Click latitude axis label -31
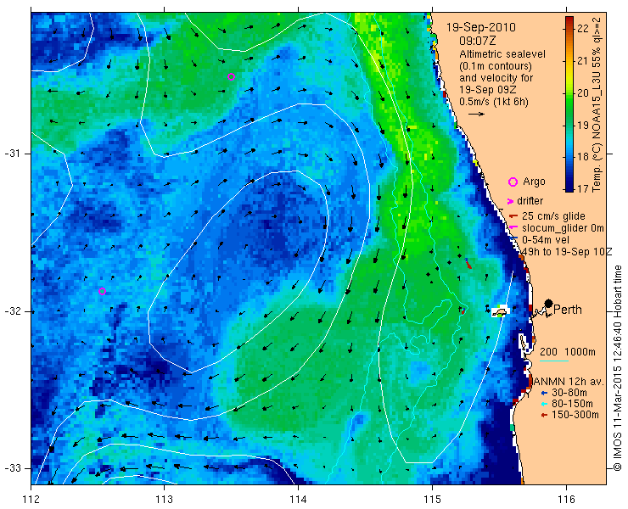 (x=12, y=154)
